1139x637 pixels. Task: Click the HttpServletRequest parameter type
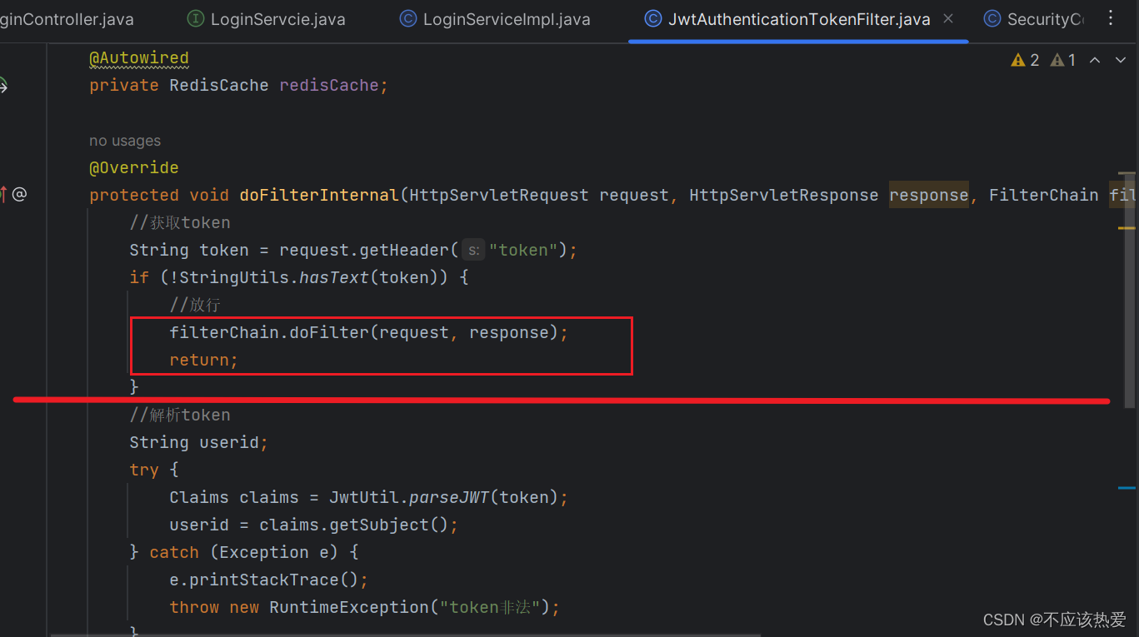tap(499, 195)
